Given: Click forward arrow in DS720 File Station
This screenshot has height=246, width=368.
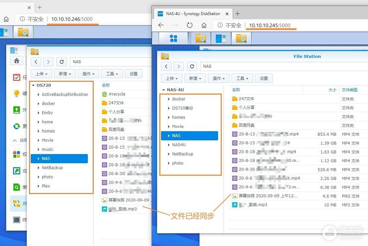Looking at the screenshot, I should [48, 61].
